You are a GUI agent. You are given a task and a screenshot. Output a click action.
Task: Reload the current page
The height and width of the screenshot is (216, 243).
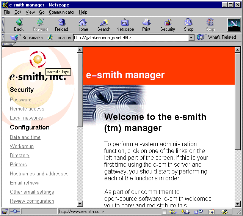pyautogui.click(x=61, y=25)
